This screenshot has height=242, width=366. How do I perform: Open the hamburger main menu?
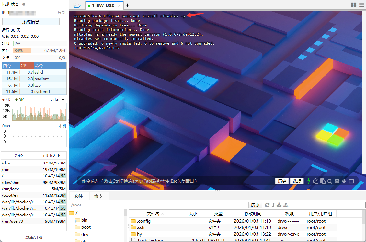click(361, 5)
